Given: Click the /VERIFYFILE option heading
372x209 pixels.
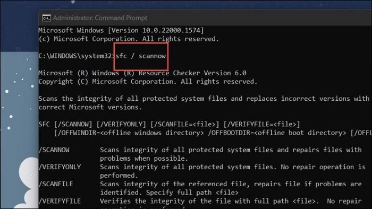Looking at the screenshot, I should pyautogui.click(x=60, y=201).
